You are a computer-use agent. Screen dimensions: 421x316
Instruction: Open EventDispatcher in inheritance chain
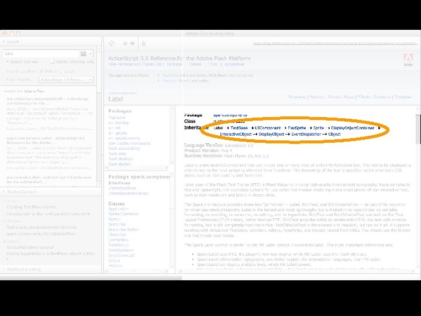coord(306,134)
